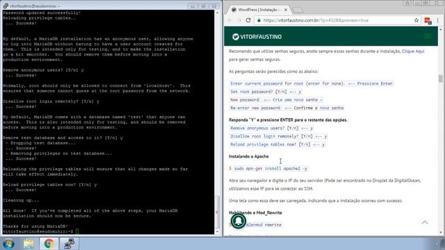Click 'New password:' code line in browser
This screenshot has width=445, height=250.
coord(276,100)
